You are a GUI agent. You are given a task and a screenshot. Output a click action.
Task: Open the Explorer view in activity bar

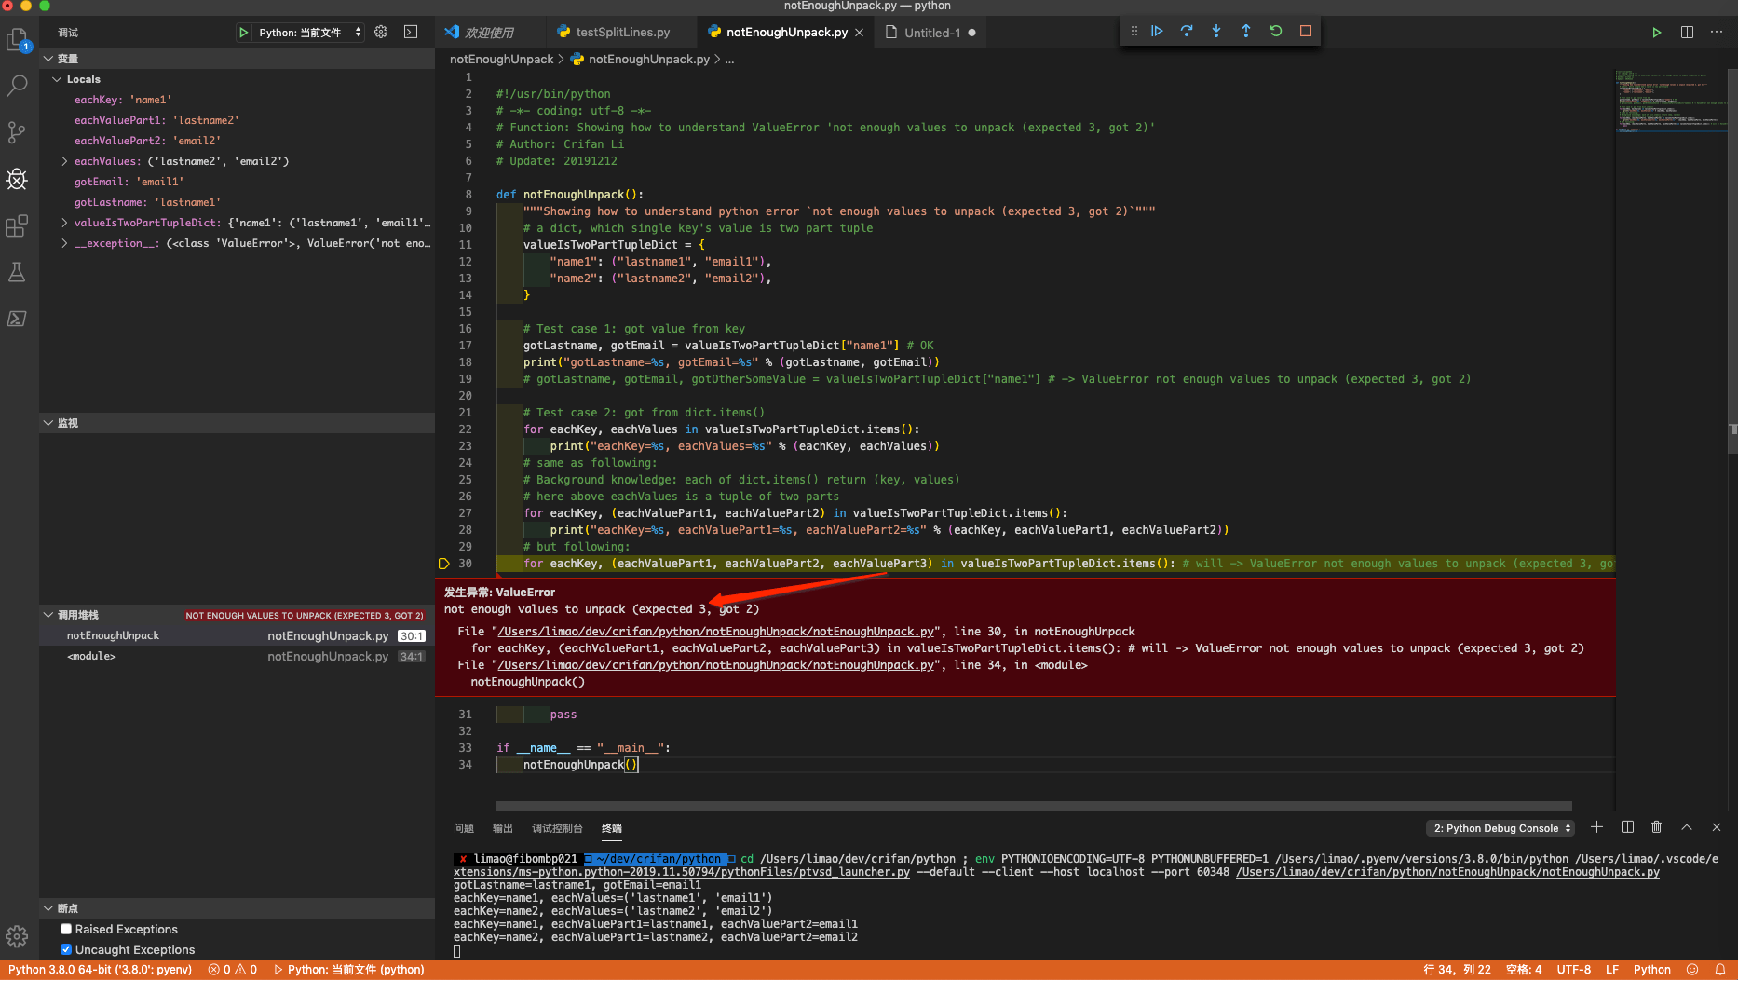(17, 39)
